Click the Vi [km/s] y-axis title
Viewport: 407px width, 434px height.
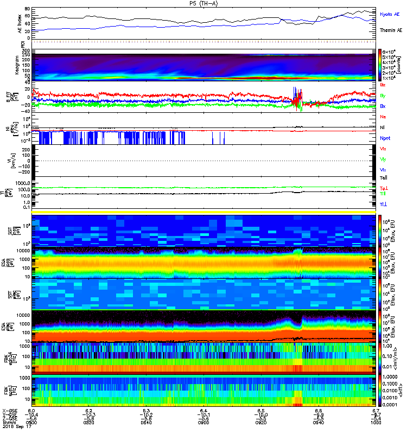coord(12,161)
